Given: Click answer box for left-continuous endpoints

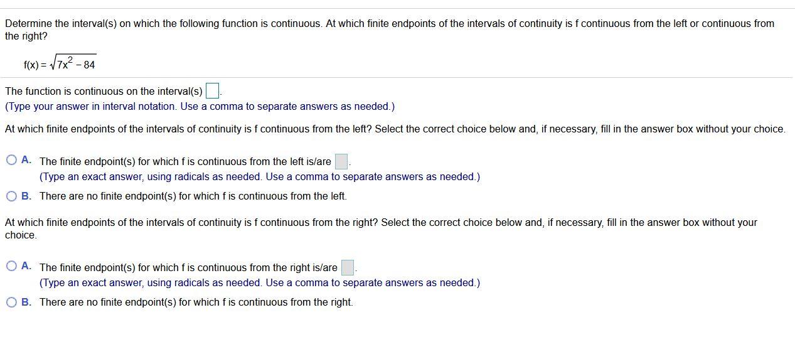Looking at the screenshot, I should [x=341, y=161].
